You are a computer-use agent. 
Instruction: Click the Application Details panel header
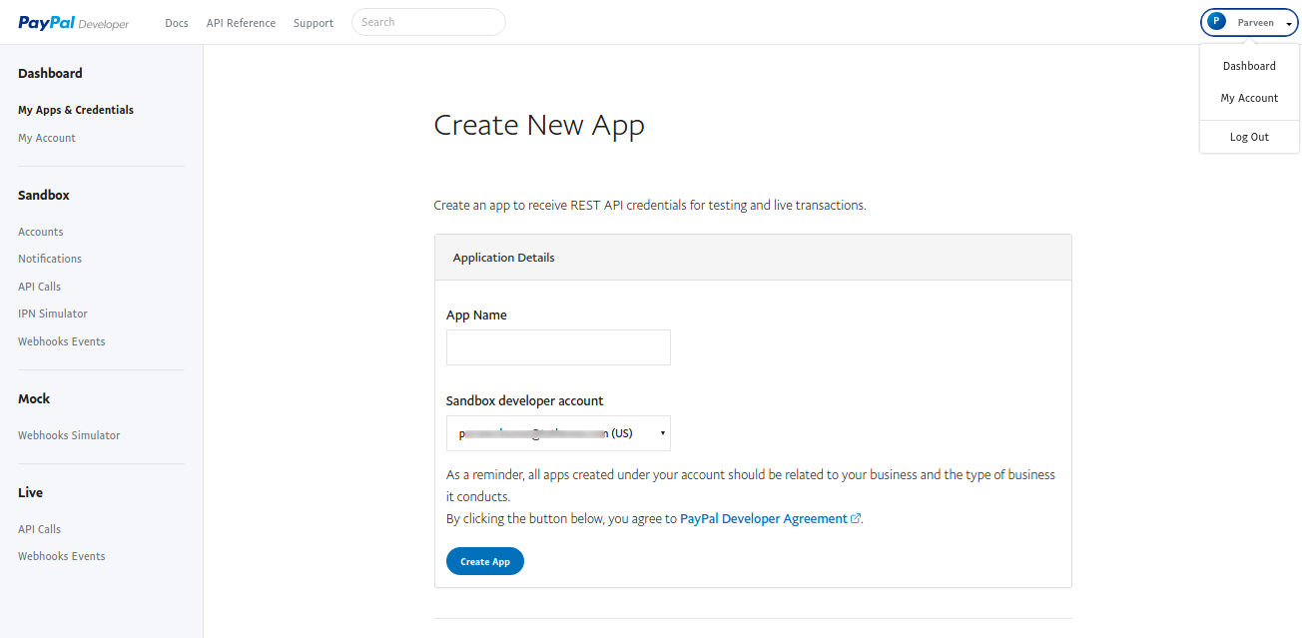click(753, 258)
